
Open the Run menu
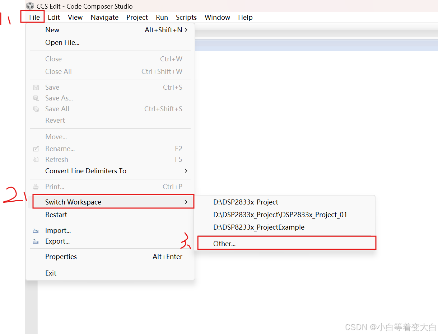click(162, 17)
